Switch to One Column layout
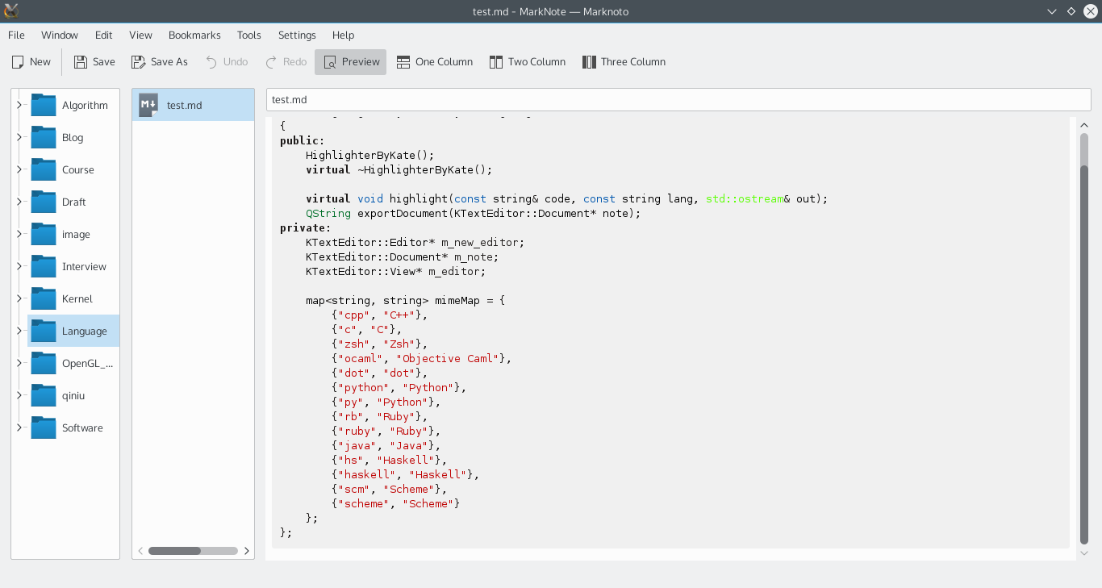1102x588 pixels. pos(435,62)
